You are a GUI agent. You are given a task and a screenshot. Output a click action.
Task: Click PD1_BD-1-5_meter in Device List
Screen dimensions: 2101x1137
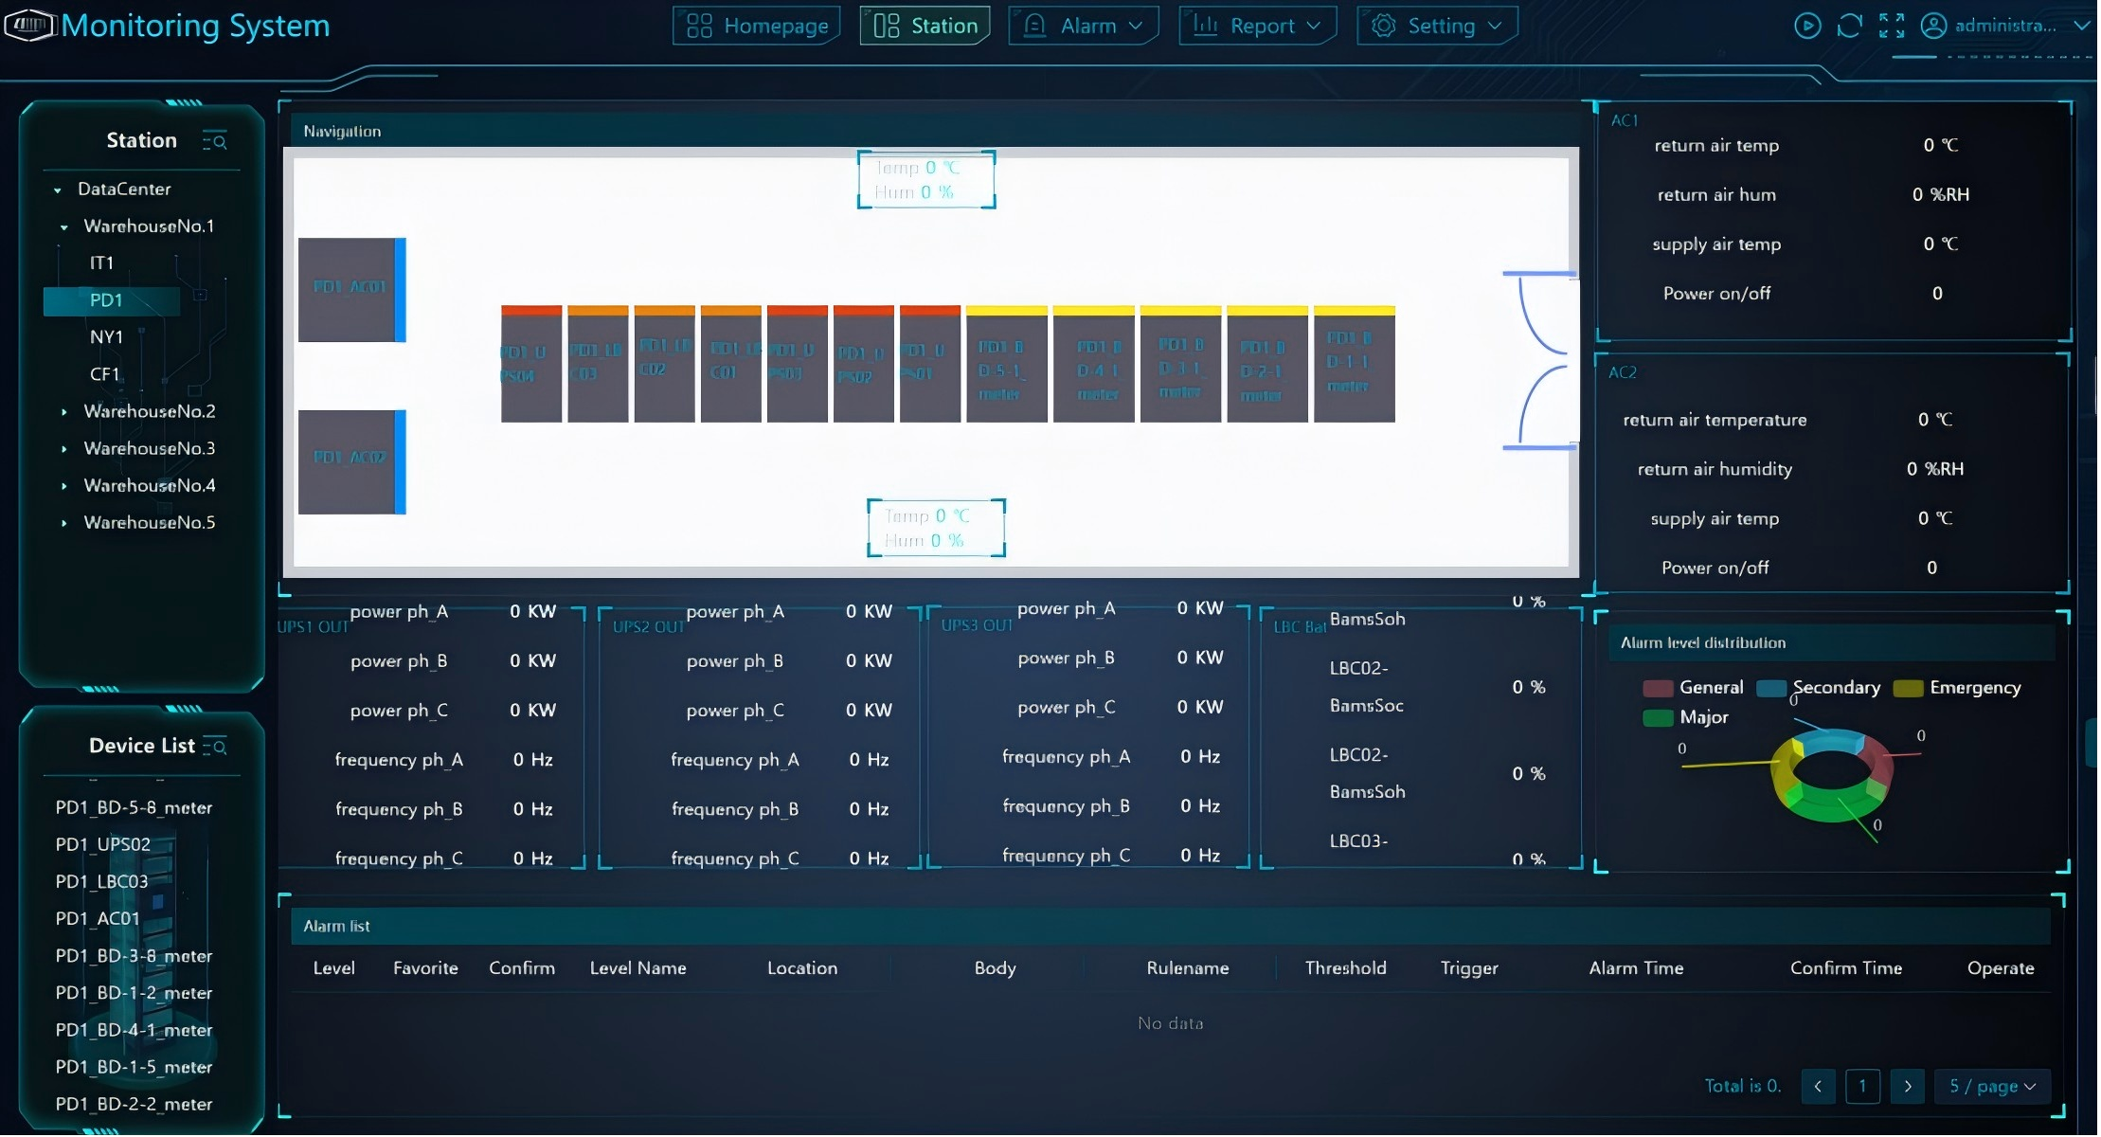(x=134, y=1068)
